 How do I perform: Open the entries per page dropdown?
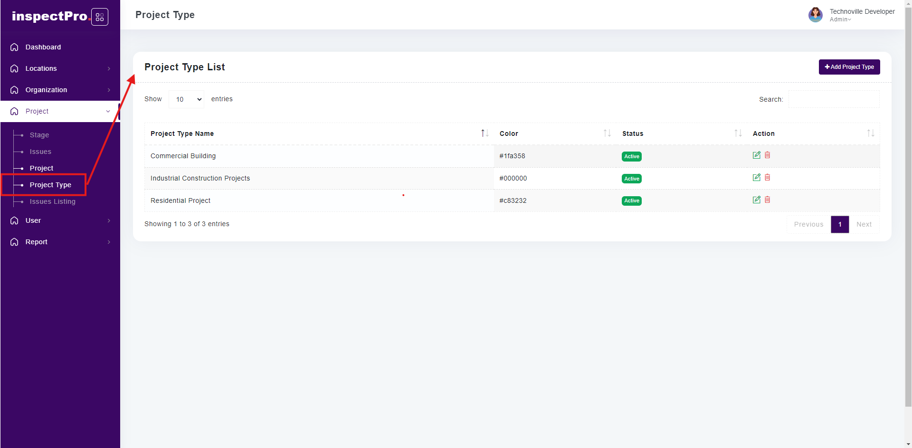[186, 99]
